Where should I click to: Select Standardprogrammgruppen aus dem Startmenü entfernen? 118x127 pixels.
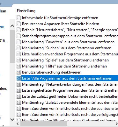pyautogui.click(x=70, y=36)
